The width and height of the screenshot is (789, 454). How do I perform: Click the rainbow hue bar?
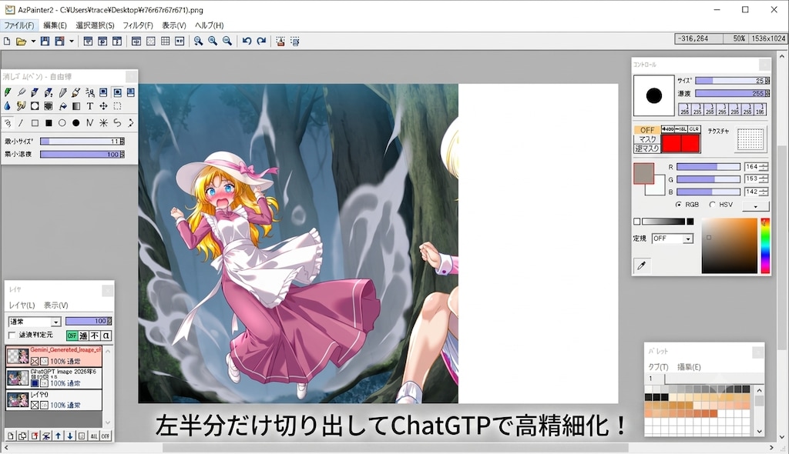[x=765, y=246]
